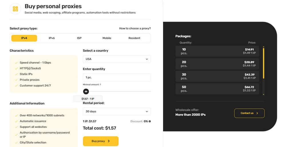Click checkmark next to Static IPs

tap(16, 74)
